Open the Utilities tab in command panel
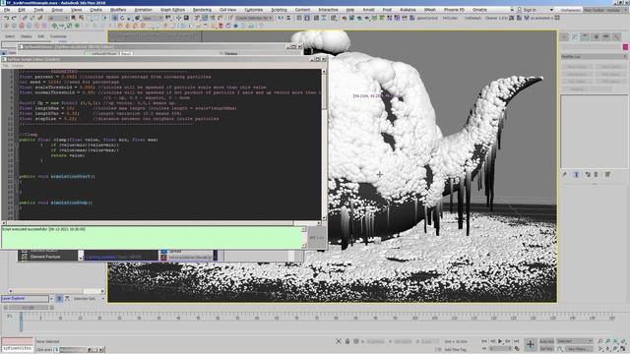The width and height of the screenshot is (630, 354). [x=617, y=36]
